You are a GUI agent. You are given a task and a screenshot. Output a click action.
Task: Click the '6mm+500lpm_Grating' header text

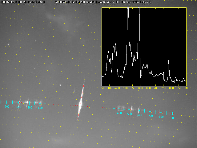(x=100, y=2)
